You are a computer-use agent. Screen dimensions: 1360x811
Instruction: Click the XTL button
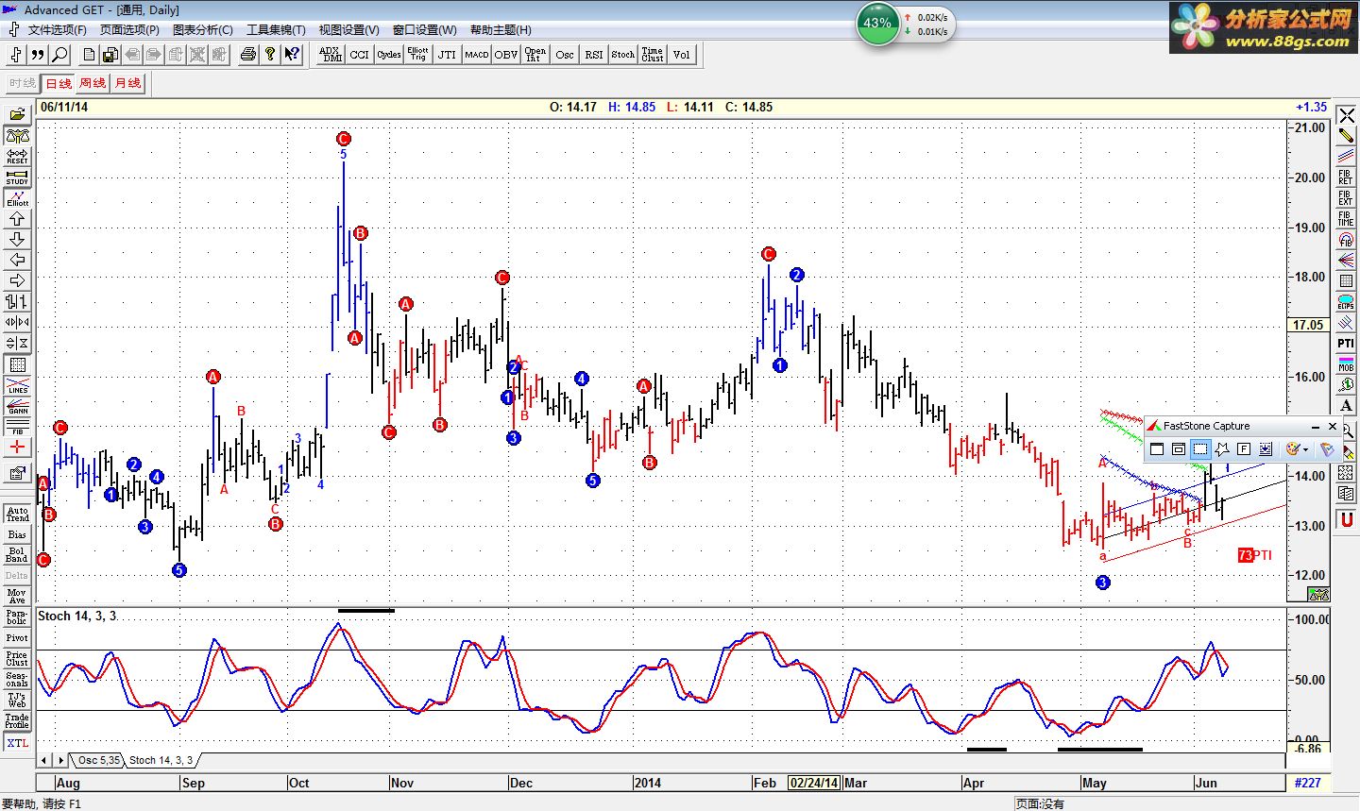[x=17, y=743]
